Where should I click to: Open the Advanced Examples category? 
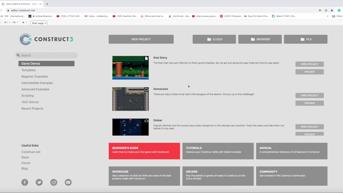(35, 89)
